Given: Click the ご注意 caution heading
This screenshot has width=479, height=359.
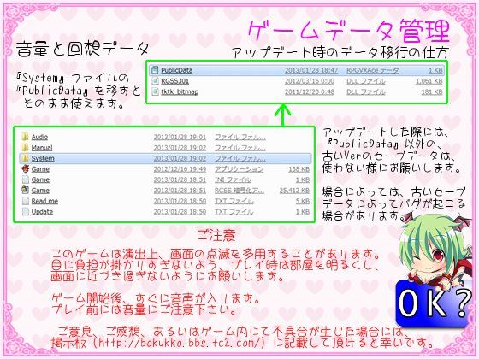Looking at the screenshot, I should click(216, 235).
